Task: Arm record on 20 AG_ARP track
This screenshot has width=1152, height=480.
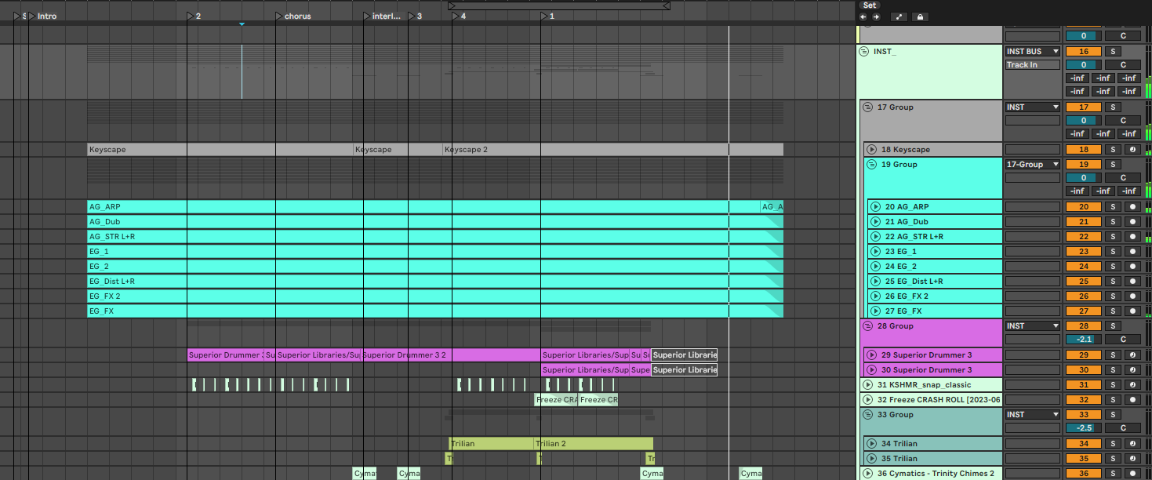Action: click(x=1132, y=207)
